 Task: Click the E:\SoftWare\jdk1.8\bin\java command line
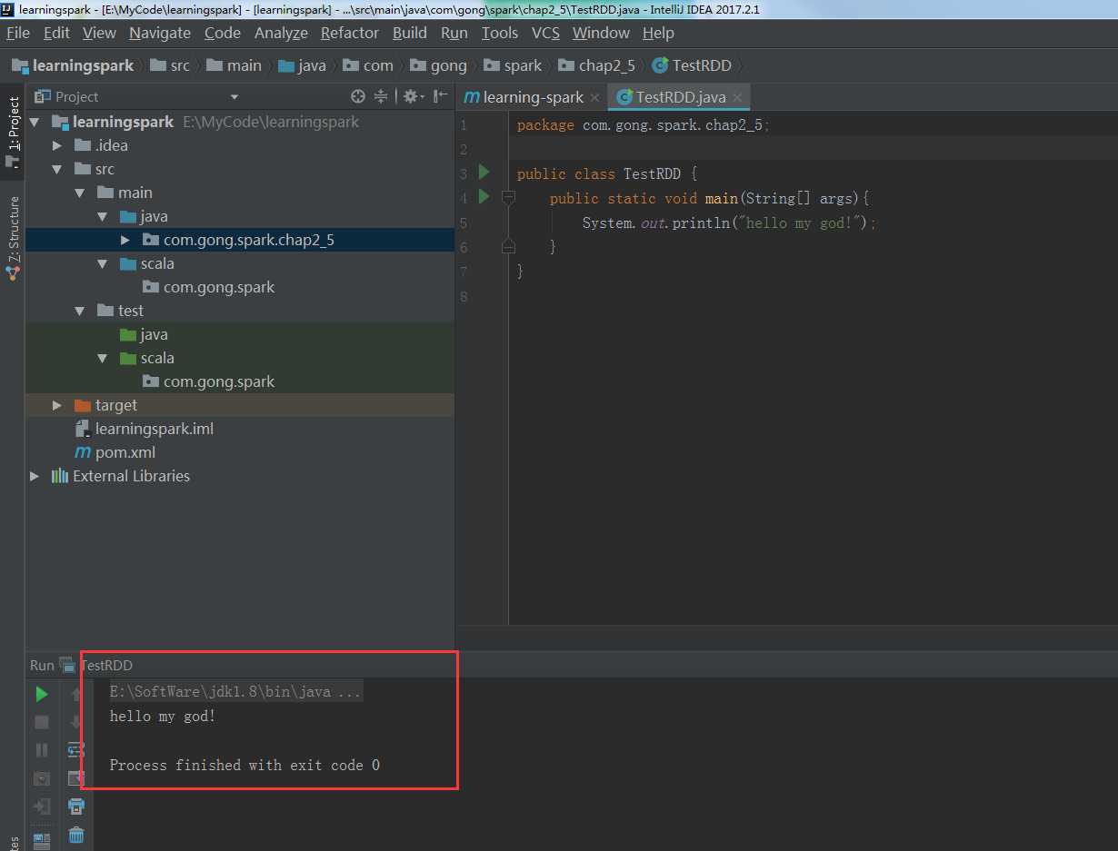[x=235, y=692]
